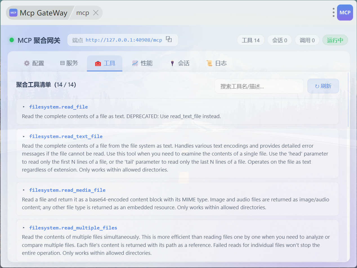Click the MCP logo icon in title tab
This screenshot has width=357, height=268.
(x=13, y=13)
